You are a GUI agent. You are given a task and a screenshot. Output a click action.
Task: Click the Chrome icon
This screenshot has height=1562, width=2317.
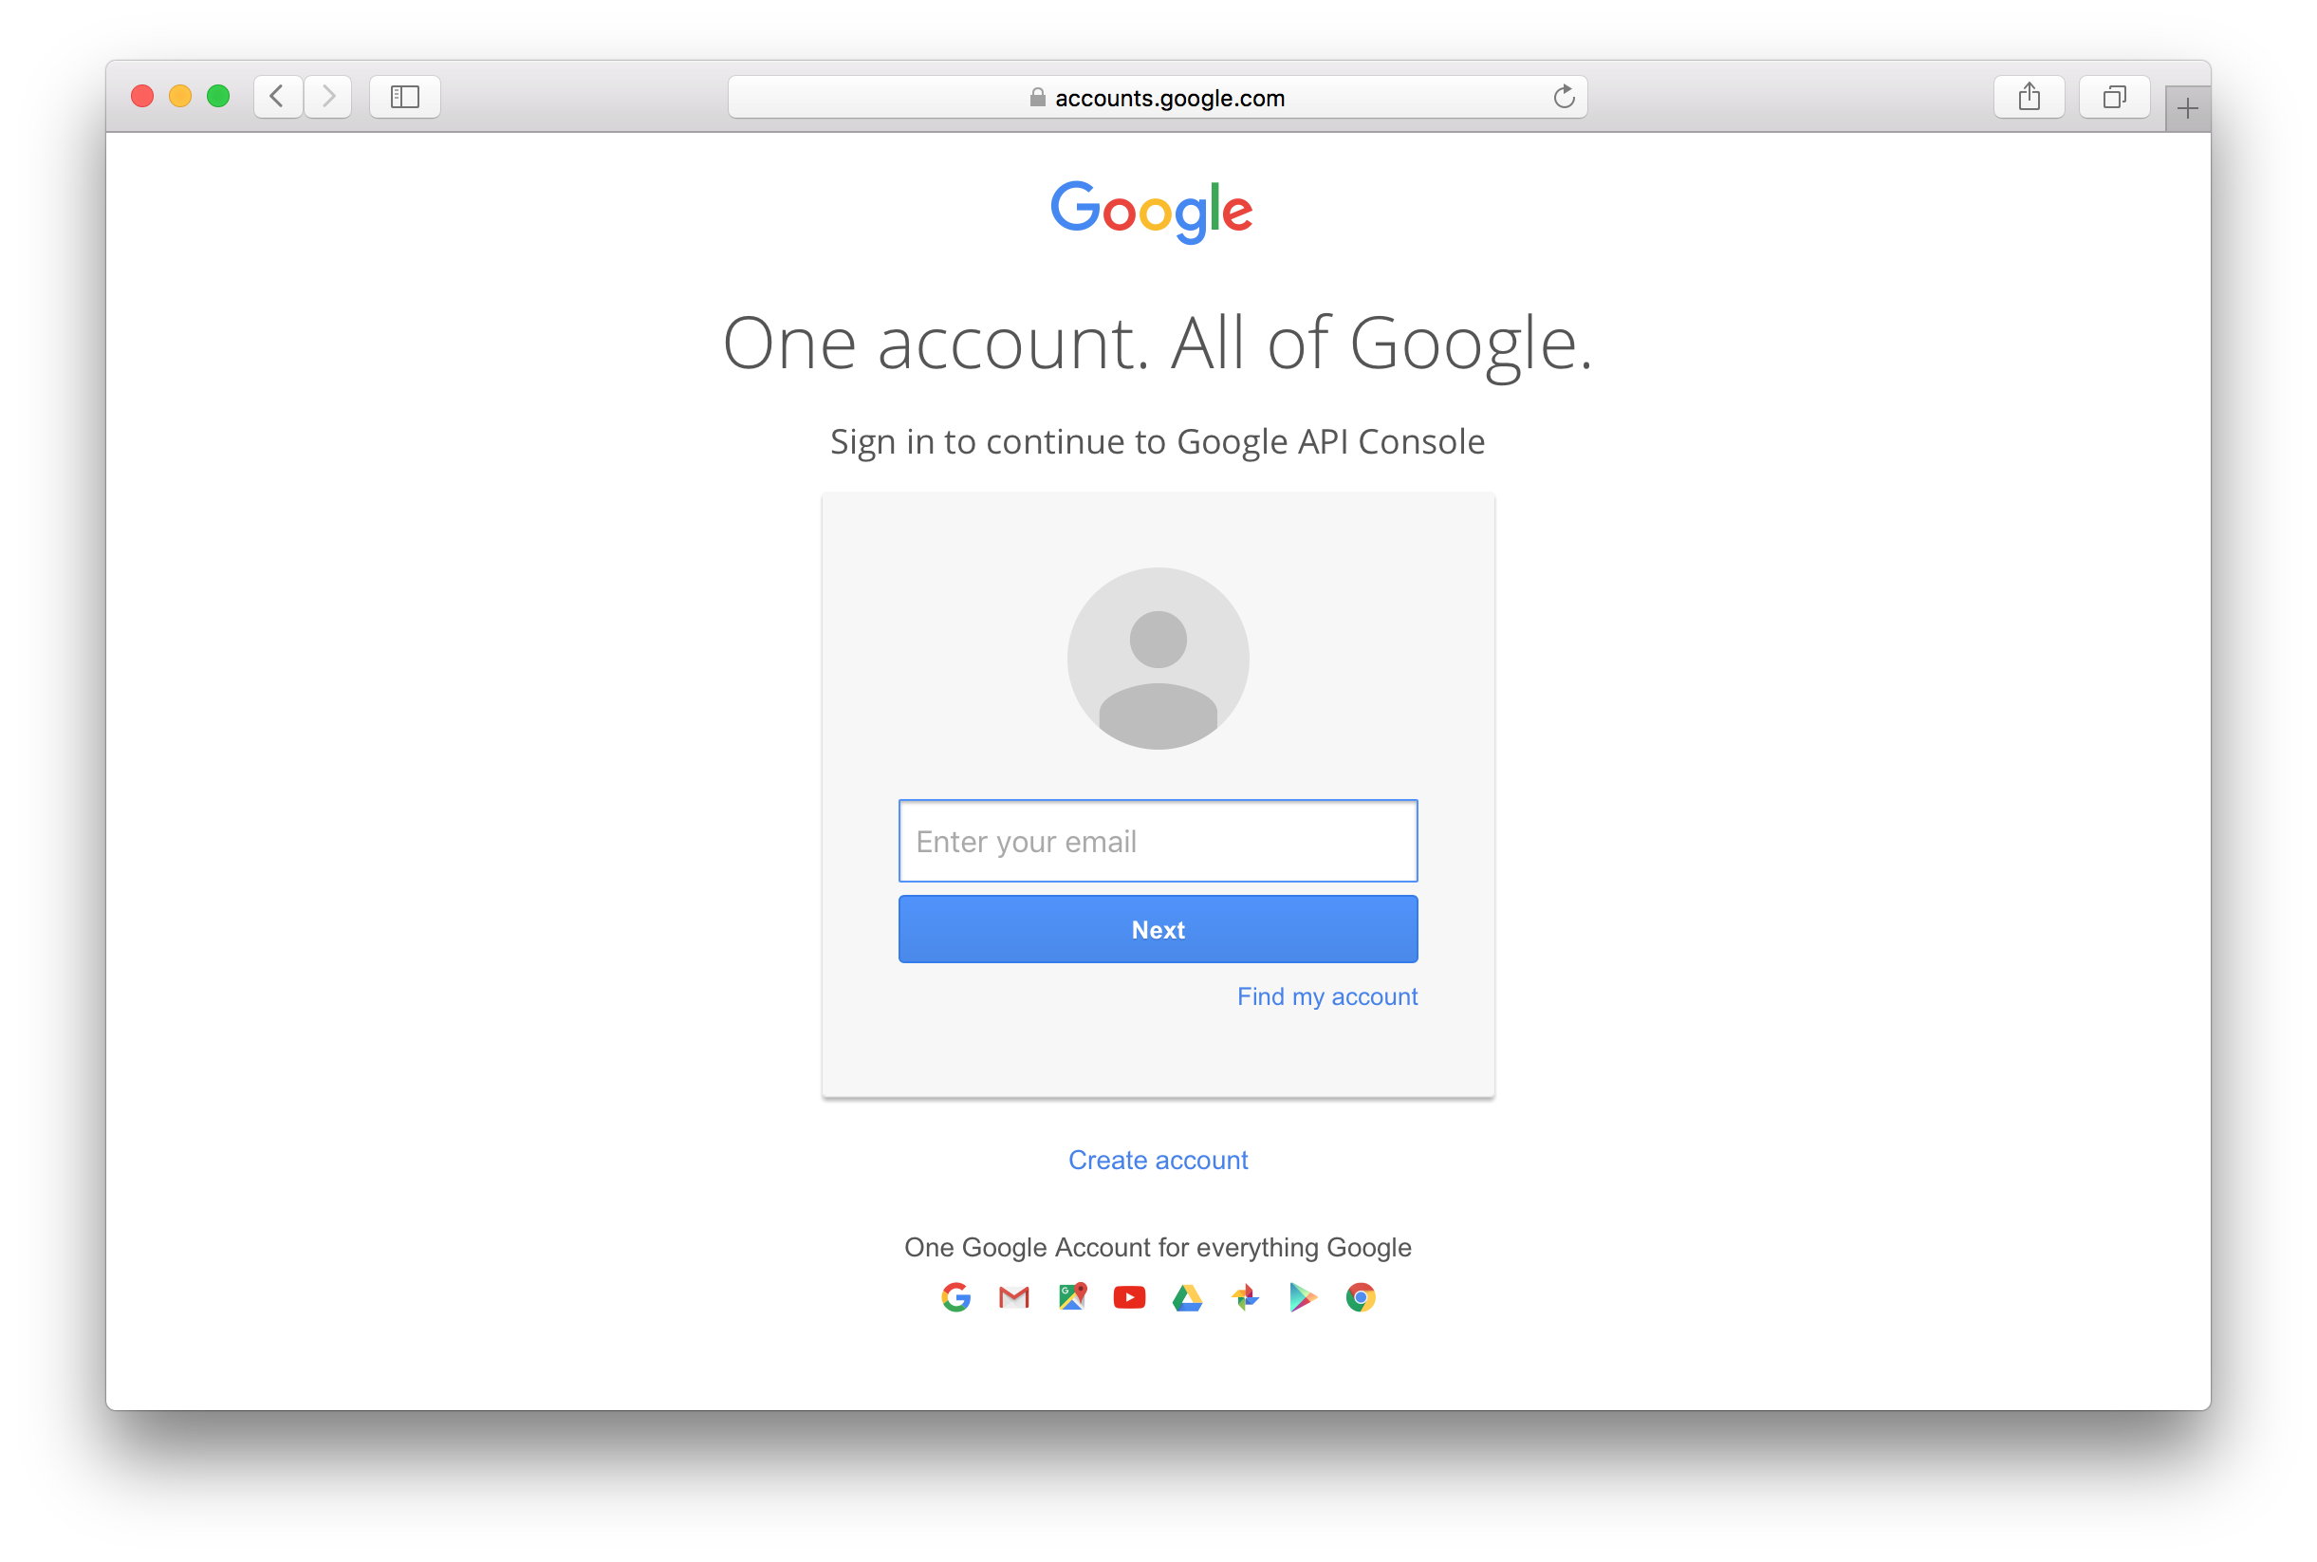point(1361,1293)
